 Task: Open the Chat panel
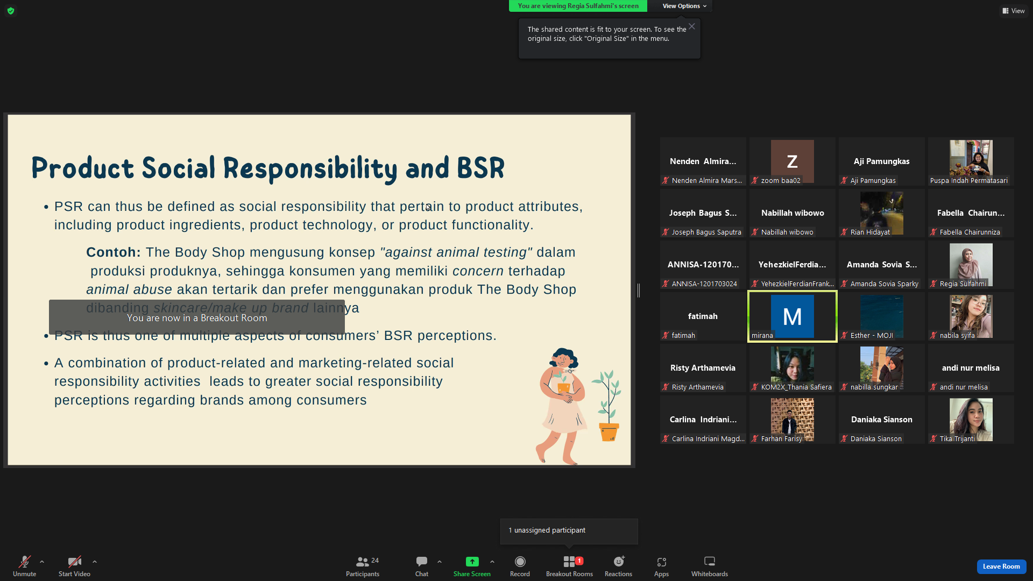coord(422,566)
